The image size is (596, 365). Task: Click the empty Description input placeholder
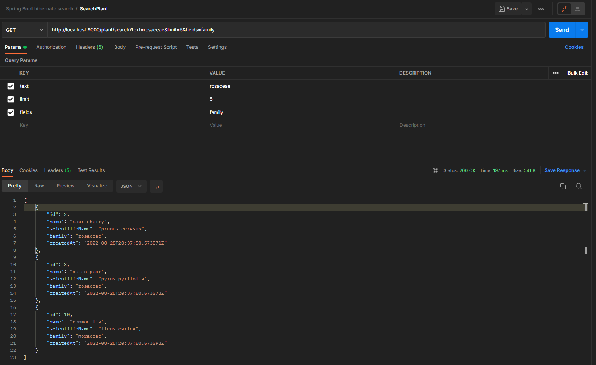tap(493, 125)
